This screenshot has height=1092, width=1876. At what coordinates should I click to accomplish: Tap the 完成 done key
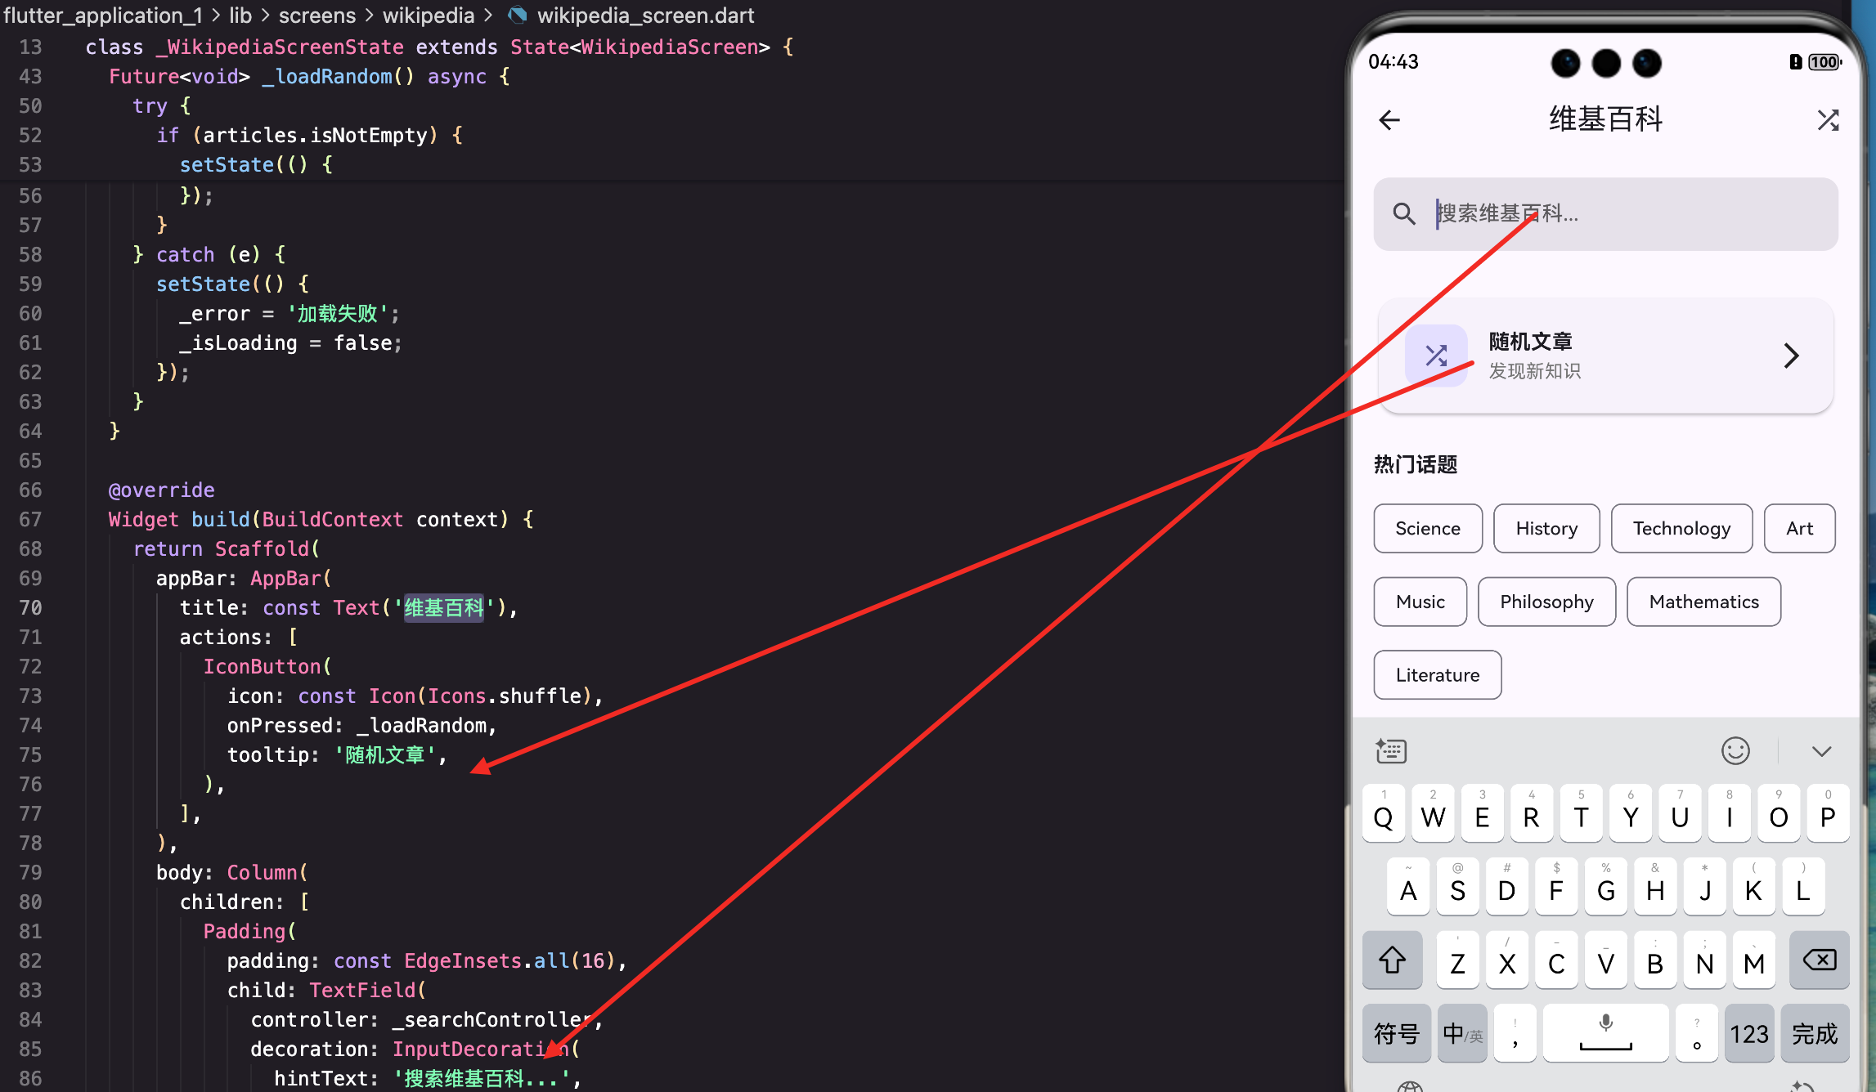[x=1815, y=1033]
